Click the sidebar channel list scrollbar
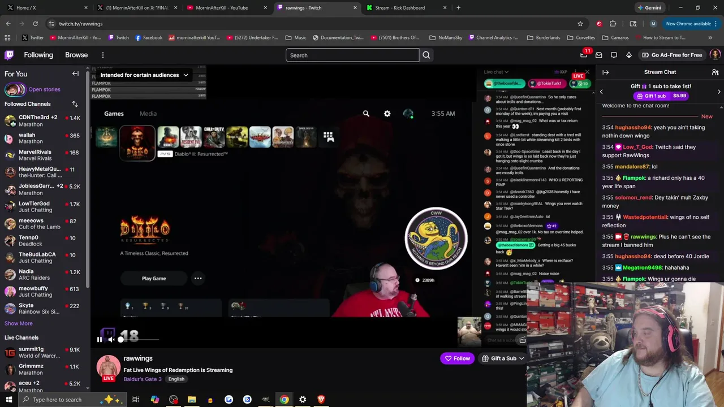This screenshot has height=407, width=724. tap(87, 181)
